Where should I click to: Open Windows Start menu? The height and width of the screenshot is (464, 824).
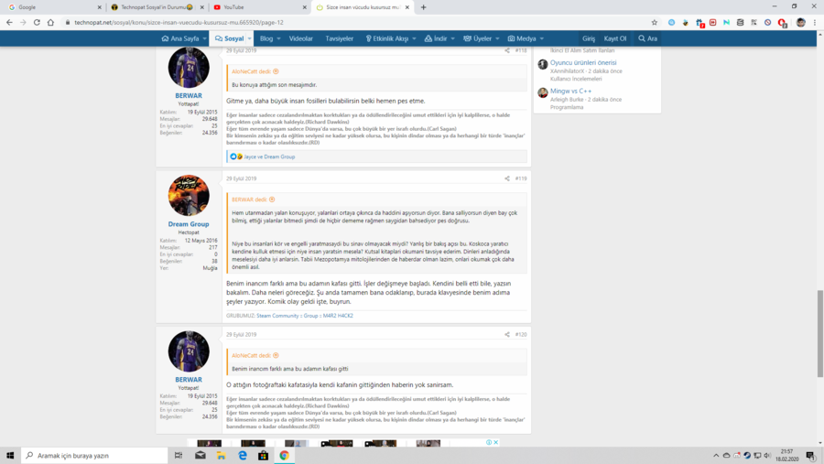[x=10, y=456]
